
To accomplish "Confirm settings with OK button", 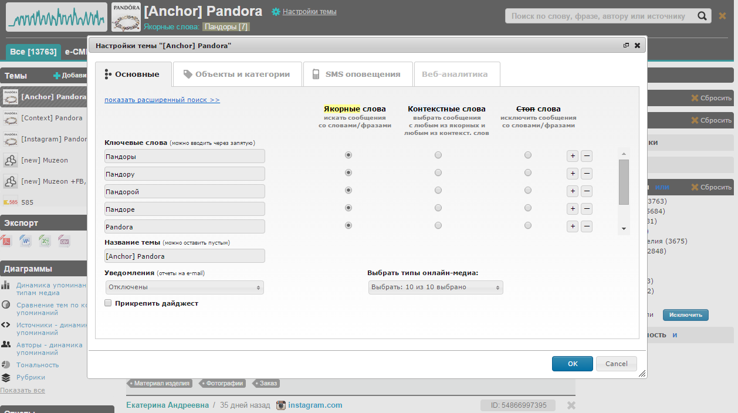I will [573, 364].
